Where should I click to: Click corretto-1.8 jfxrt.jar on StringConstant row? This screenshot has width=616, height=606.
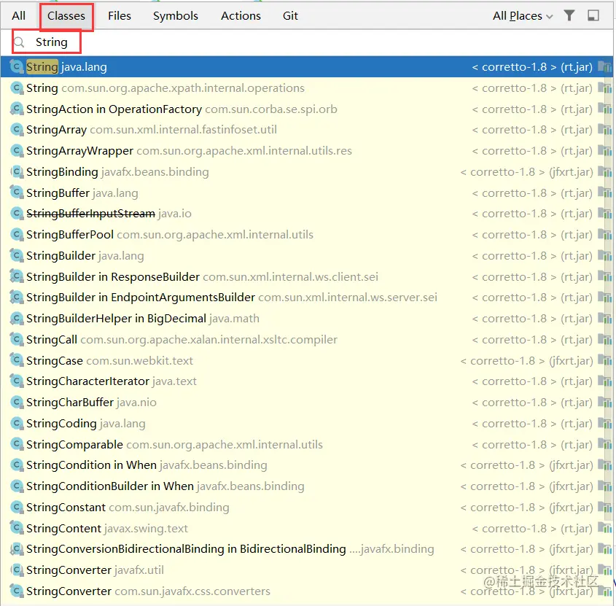coord(526,508)
